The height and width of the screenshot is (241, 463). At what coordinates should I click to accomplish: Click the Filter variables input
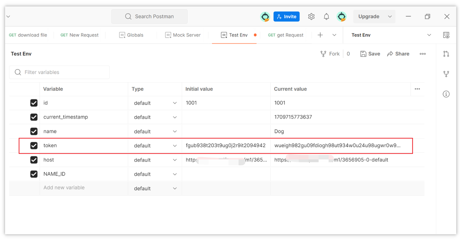click(59, 72)
